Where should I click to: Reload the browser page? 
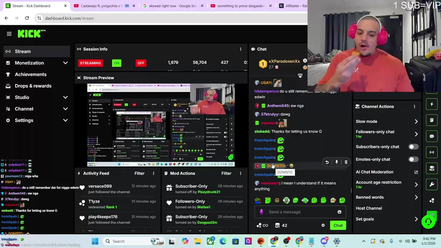[27, 18]
